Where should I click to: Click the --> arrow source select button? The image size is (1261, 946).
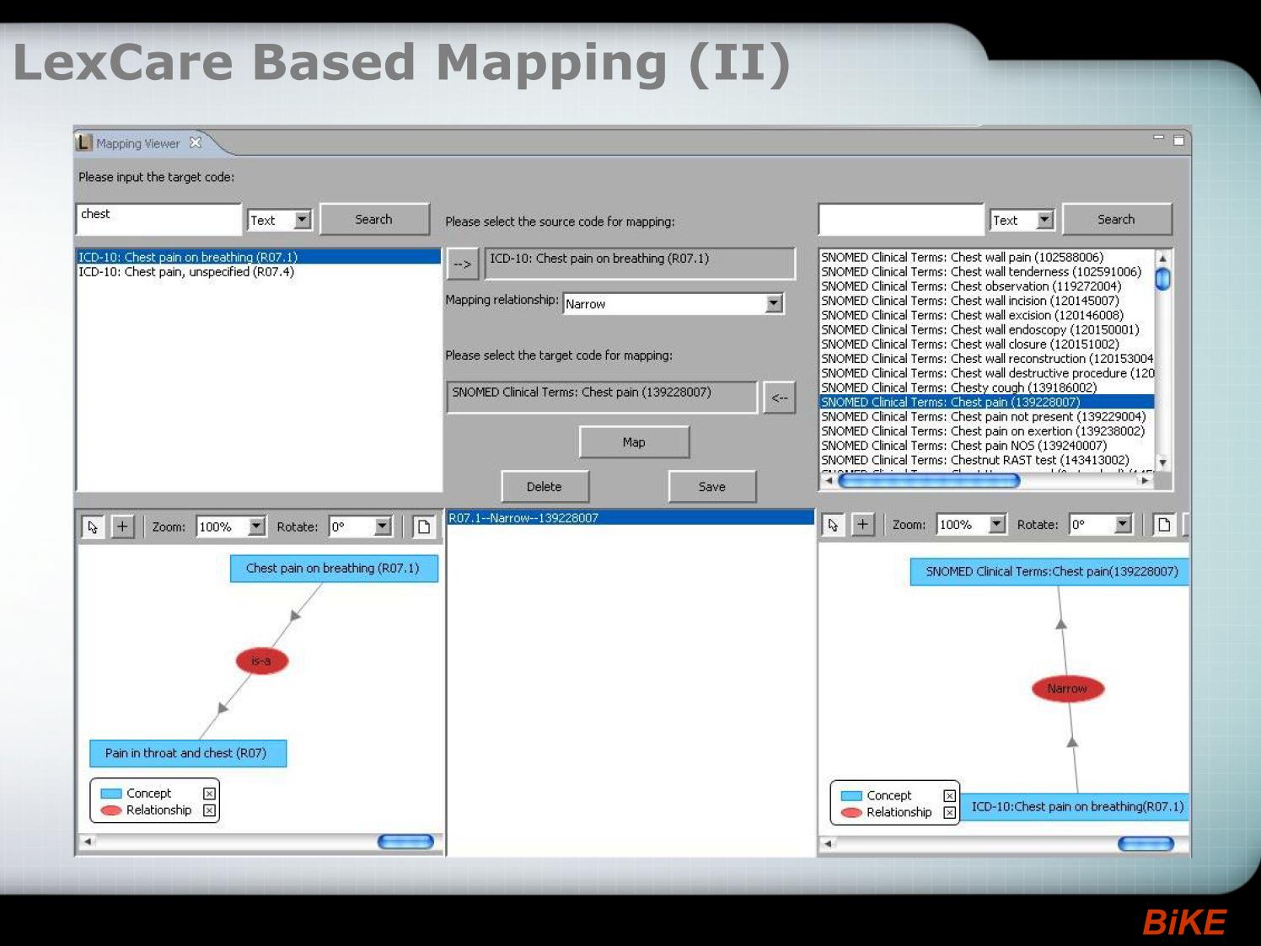462,264
